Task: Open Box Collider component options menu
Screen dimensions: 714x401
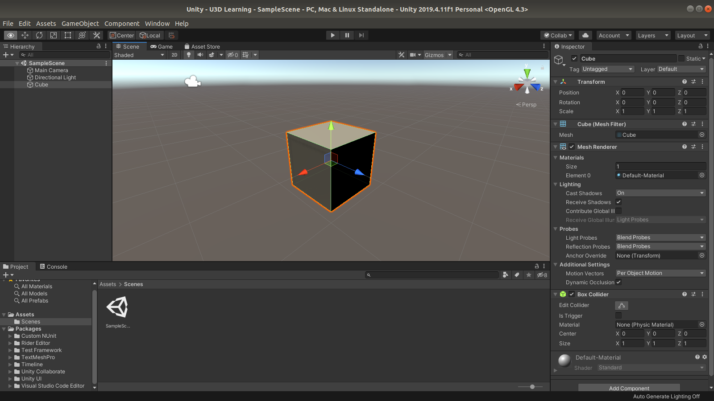Action: pos(702,294)
